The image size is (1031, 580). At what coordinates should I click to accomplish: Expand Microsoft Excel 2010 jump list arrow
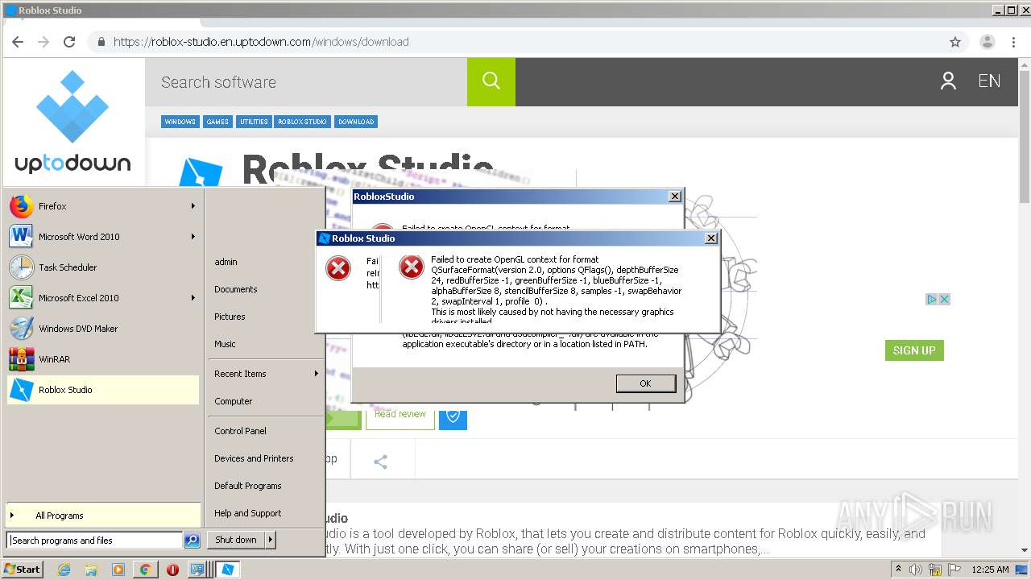point(193,298)
